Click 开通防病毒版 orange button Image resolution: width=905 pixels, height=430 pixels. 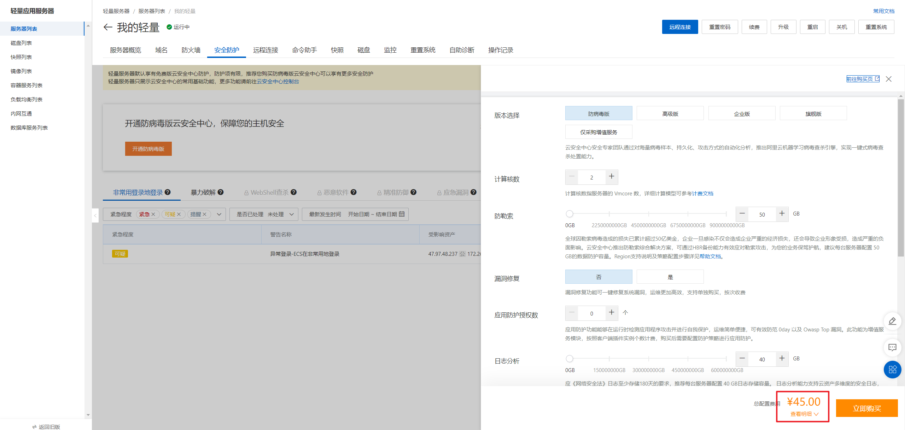pos(148,149)
